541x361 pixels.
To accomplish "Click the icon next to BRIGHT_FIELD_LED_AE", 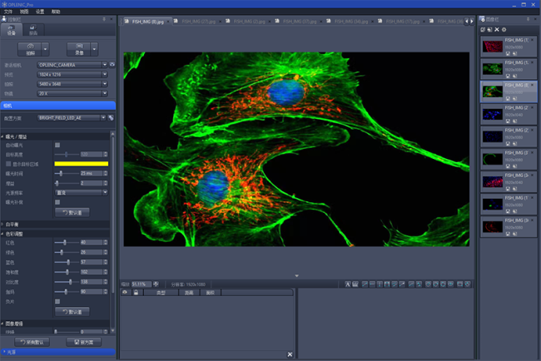I will [112, 118].
